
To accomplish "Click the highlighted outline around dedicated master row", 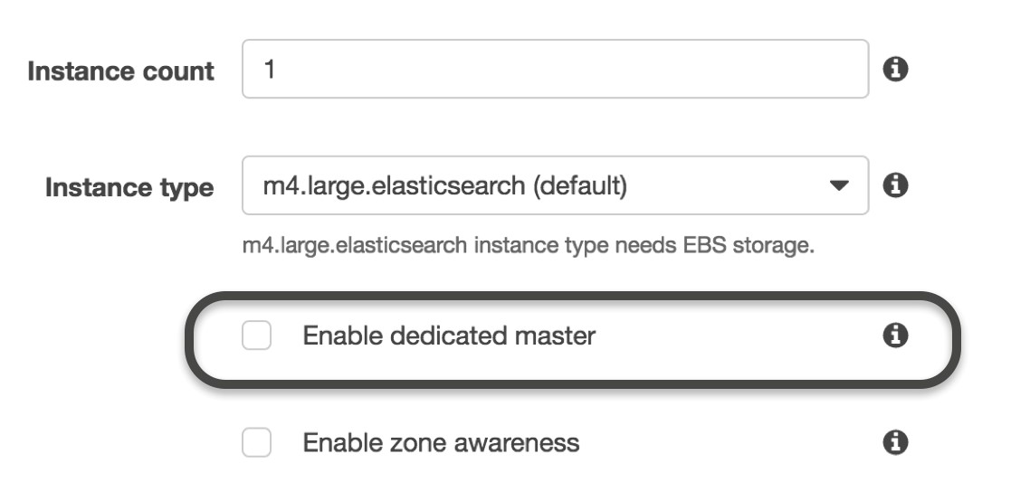I will pyautogui.click(x=573, y=296).
